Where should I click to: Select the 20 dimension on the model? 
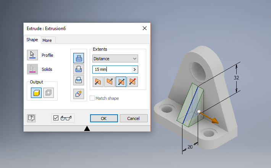pos(190,147)
